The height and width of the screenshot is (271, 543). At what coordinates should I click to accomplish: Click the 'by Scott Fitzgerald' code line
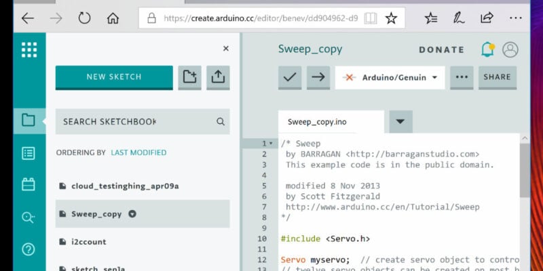(333, 196)
